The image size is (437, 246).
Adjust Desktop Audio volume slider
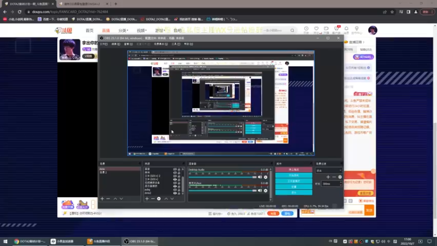pos(222,177)
